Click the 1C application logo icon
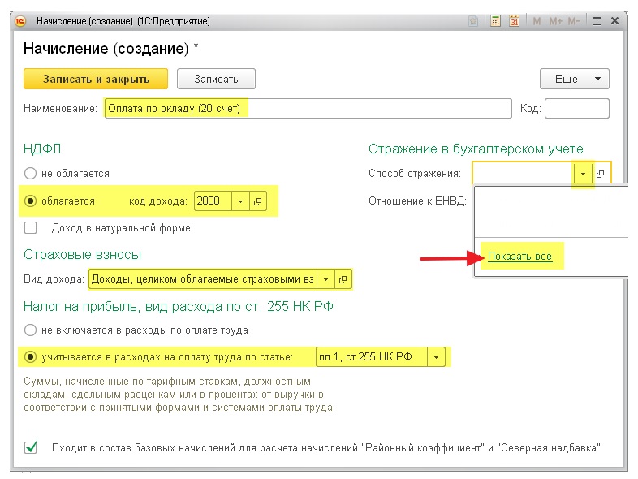Screen dimensions: 638x479 click(x=20, y=21)
